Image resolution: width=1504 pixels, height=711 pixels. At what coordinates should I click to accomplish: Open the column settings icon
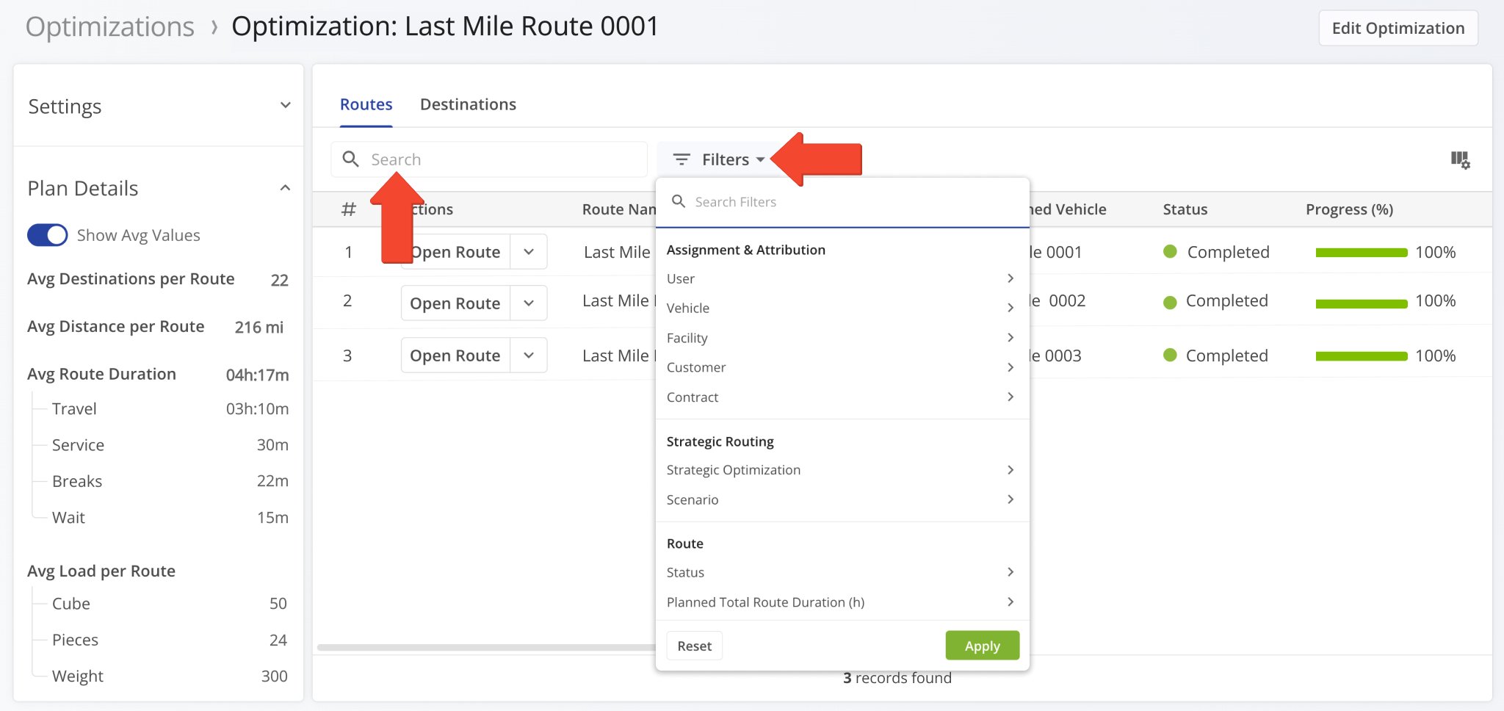click(1460, 160)
